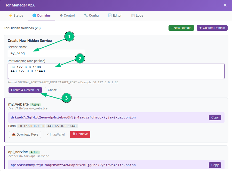
Task: View the Logs tab
Action: [137, 16]
